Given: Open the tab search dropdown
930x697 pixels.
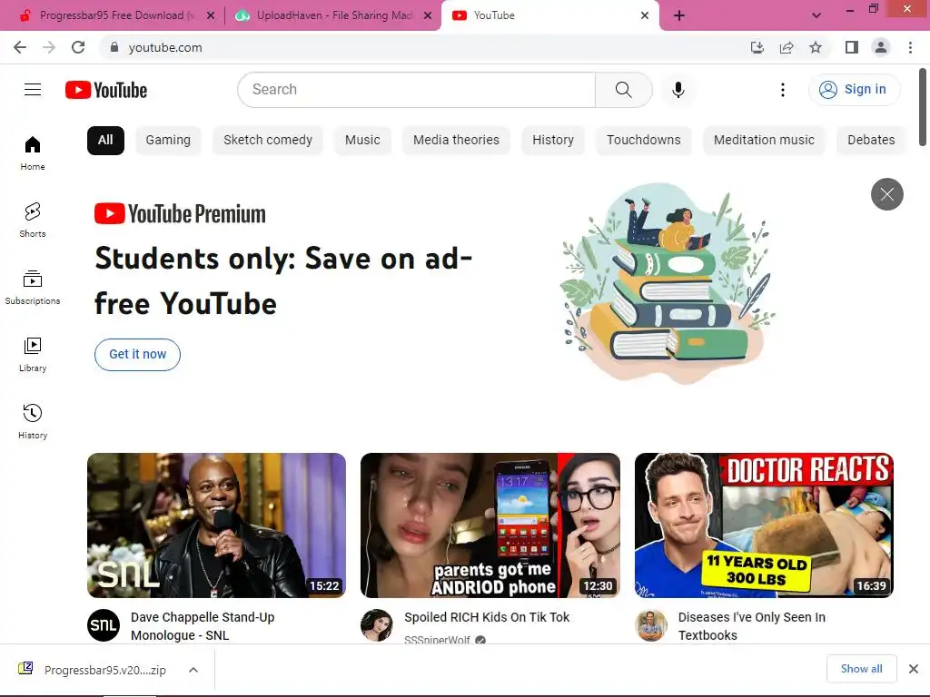Looking at the screenshot, I should (x=816, y=16).
